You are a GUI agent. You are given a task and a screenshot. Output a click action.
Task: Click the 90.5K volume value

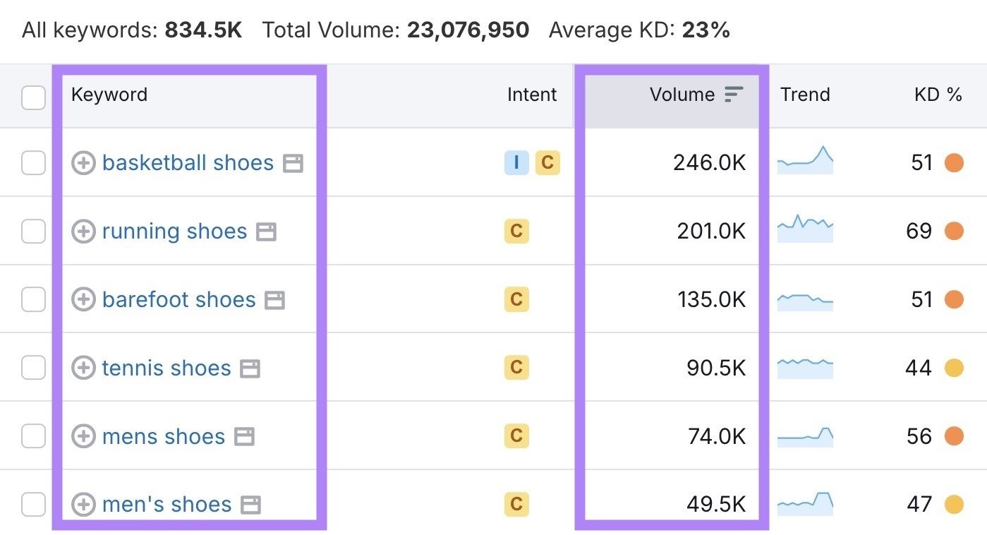pos(716,368)
